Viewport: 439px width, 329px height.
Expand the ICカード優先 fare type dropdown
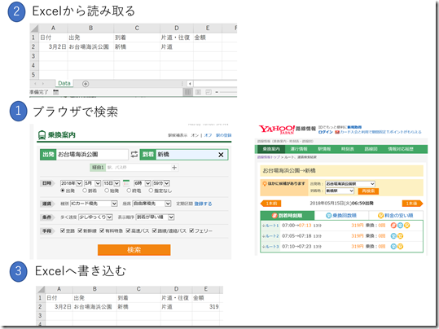click(x=94, y=204)
